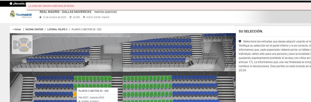This screenshot has width=311, height=102.
Task: Click the 'WiZink Center, Madrid' venue text
Action: pyautogui.click(x=97, y=17)
